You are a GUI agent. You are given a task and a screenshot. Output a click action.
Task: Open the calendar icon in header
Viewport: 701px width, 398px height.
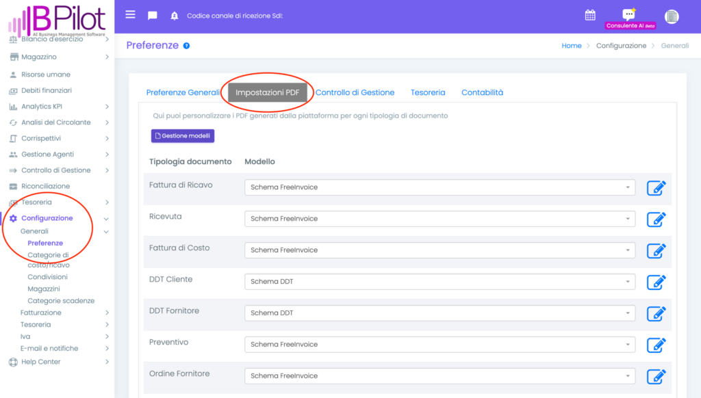point(590,16)
